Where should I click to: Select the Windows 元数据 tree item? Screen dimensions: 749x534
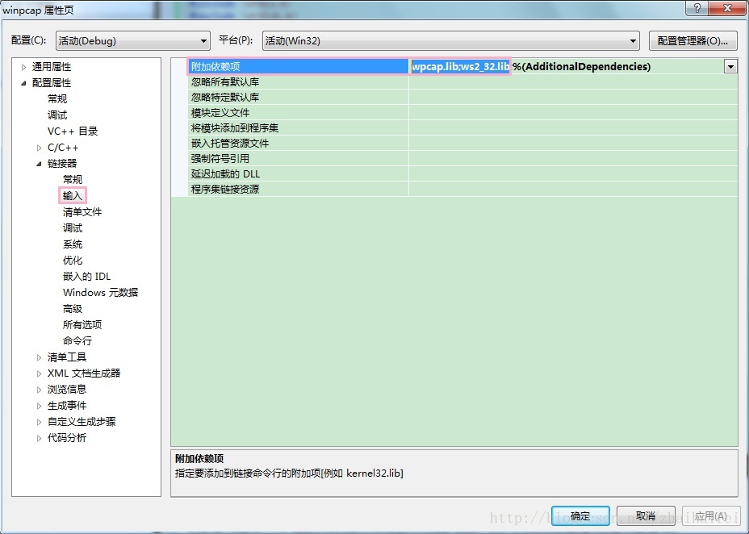tap(100, 293)
